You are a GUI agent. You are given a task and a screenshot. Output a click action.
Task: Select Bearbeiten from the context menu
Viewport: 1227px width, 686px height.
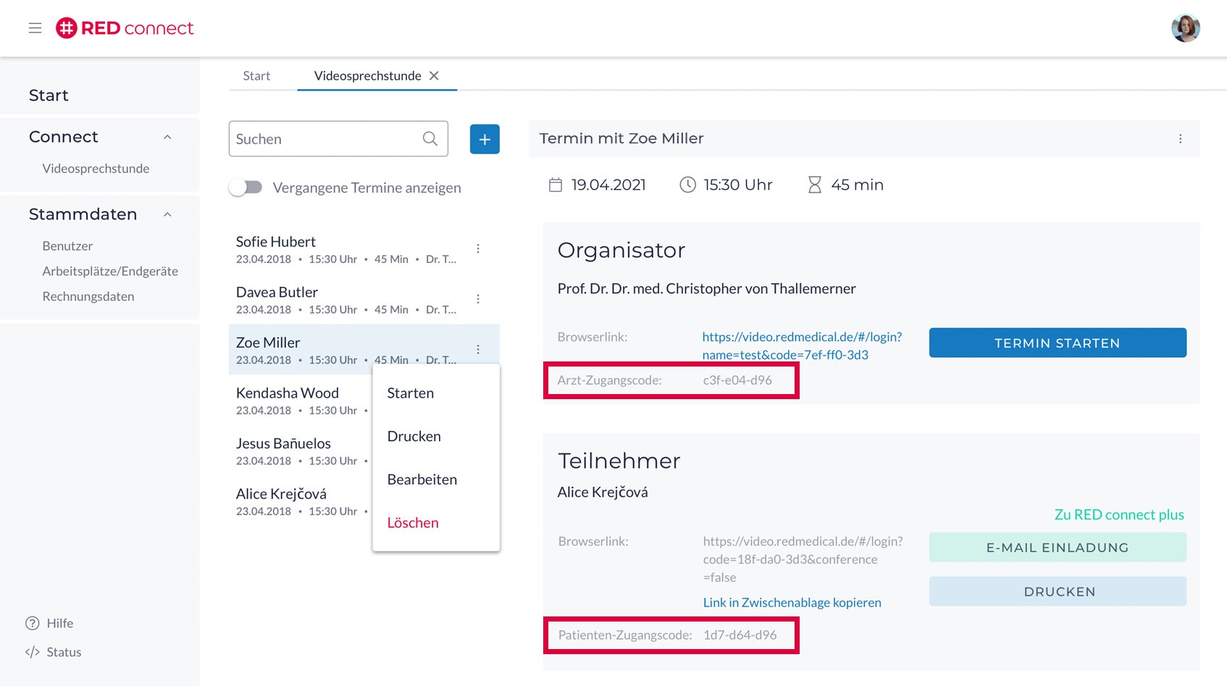click(422, 480)
